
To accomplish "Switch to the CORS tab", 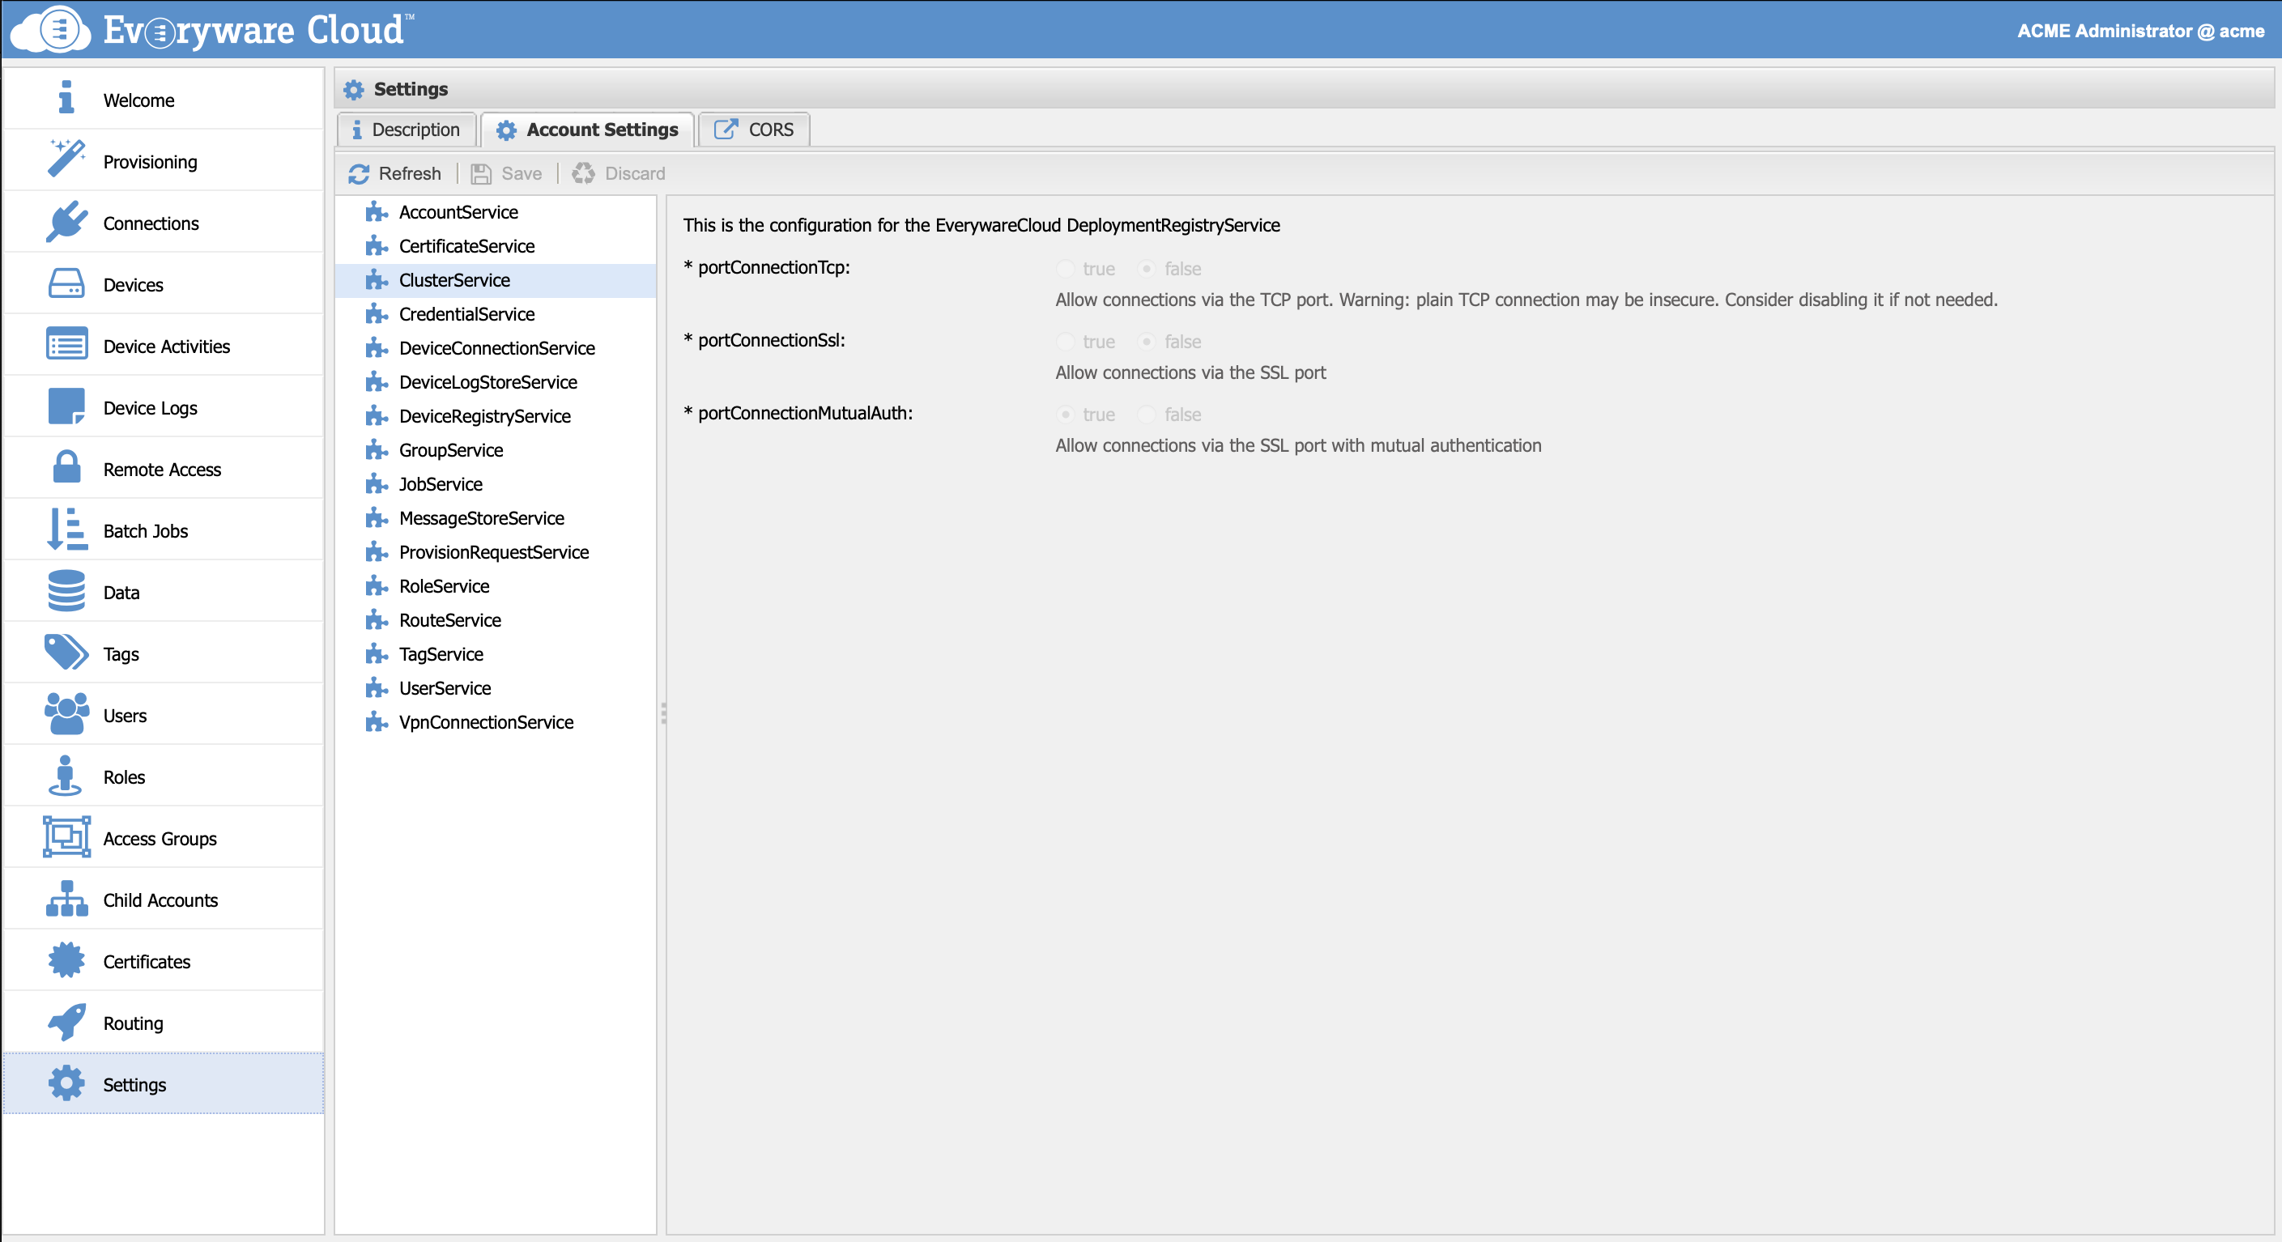I will tap(754, 130).
